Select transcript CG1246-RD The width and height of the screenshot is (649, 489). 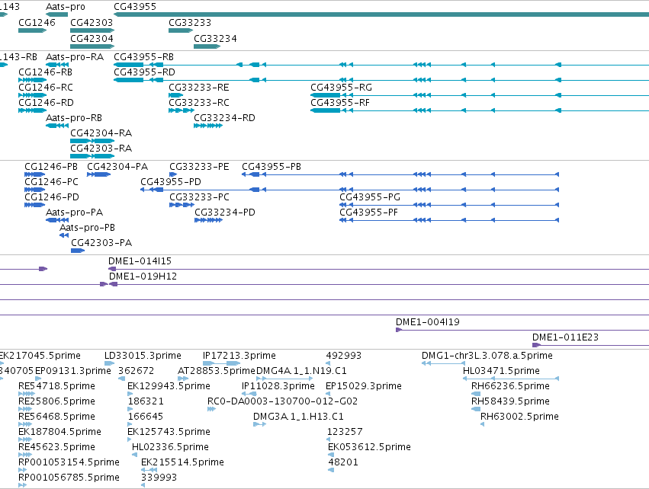(32, 110)
